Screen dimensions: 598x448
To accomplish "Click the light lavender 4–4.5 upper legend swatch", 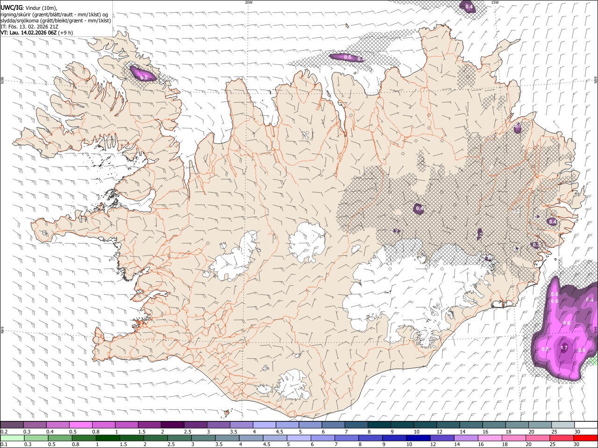I will 264,425.
